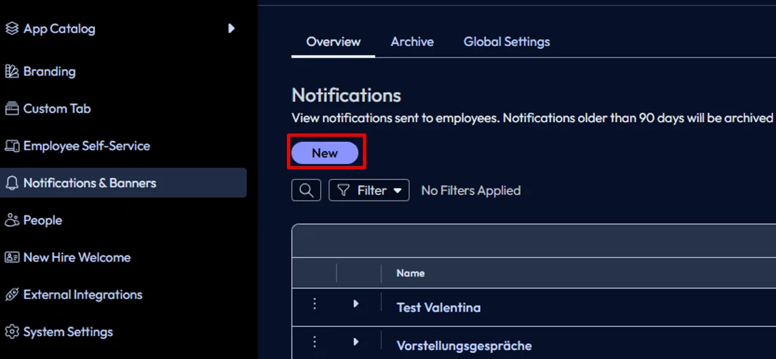Viewport: 776px width, 359px height.
Task: Click the Custom Tab icon
Action: click(x=12, y=109)
